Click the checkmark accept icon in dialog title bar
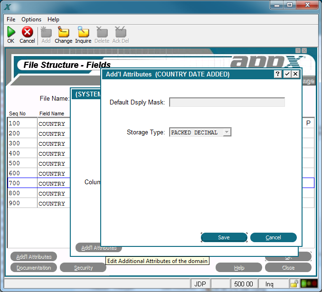This screenshot has width=322, height=292. (x=287, y=74)
